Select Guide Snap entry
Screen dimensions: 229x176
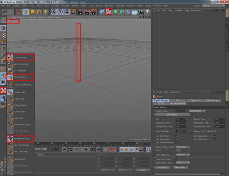21,159
